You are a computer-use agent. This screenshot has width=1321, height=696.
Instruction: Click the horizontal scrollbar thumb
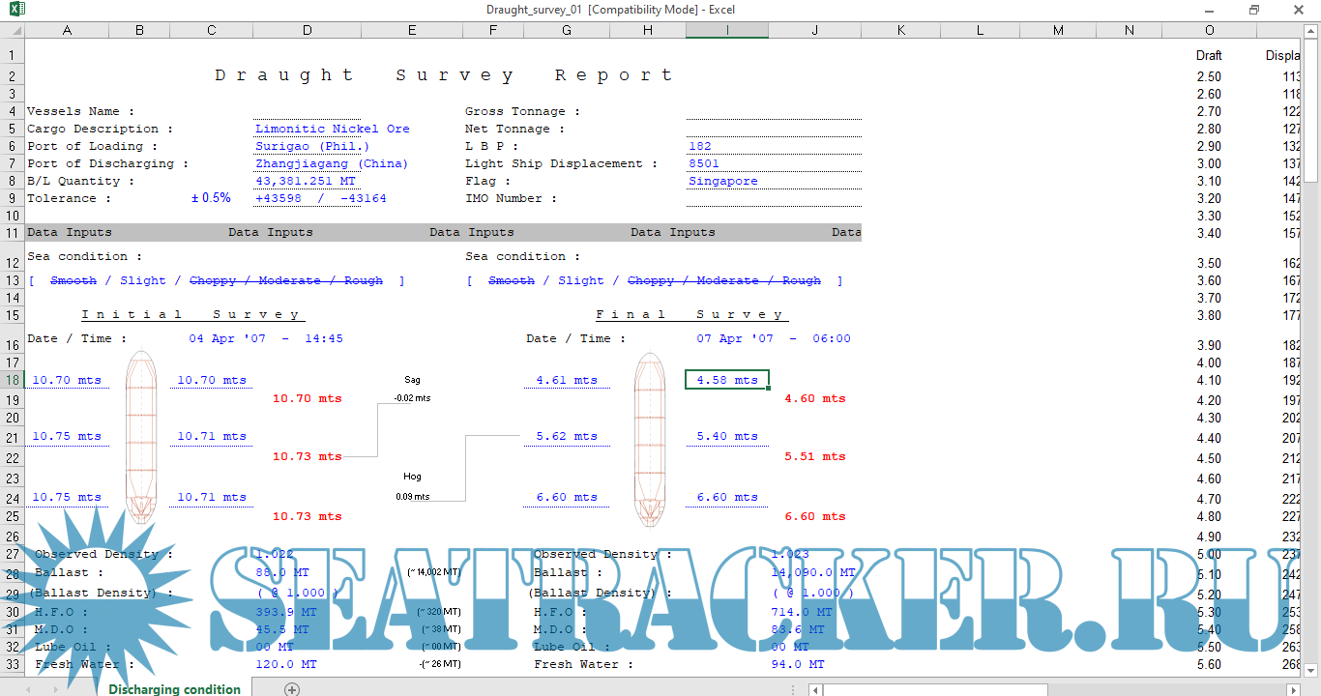934,689
